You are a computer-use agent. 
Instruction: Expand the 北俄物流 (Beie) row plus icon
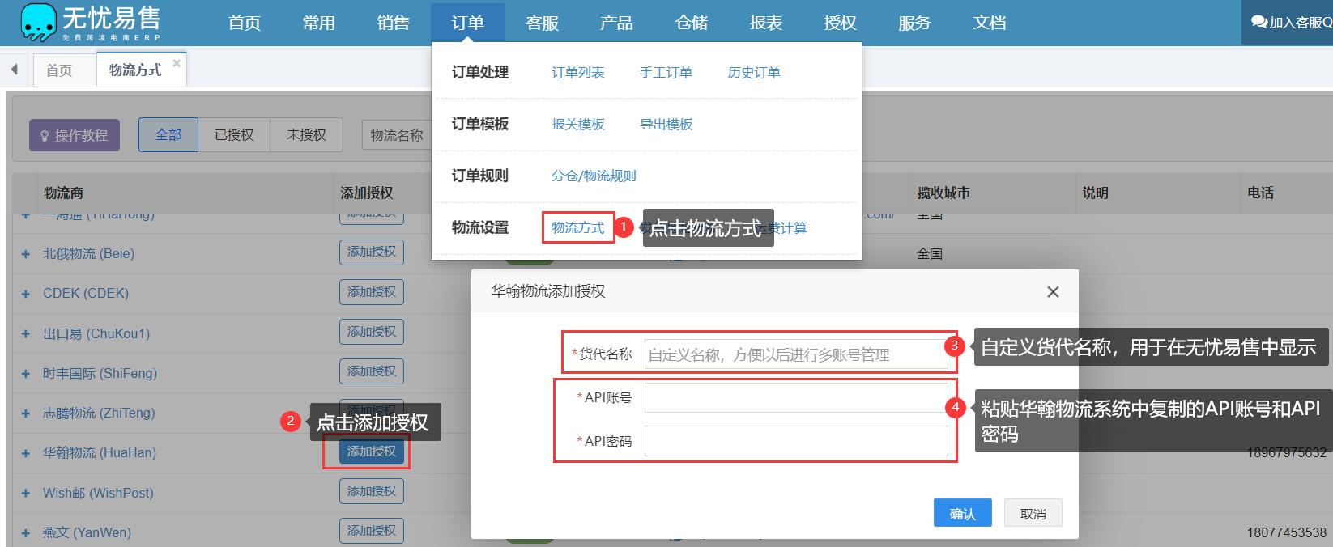click(x=25, y=254)
